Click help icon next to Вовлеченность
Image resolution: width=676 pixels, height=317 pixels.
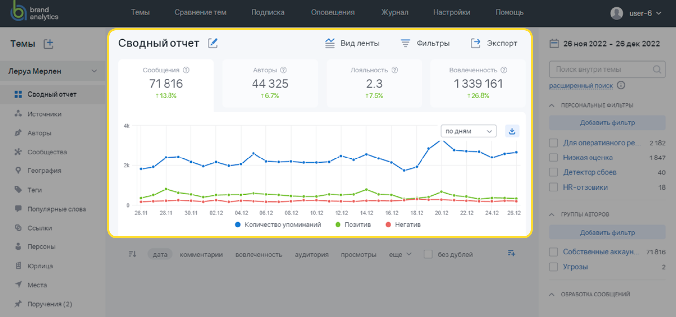pyautogui.click(x=504, y=70)
